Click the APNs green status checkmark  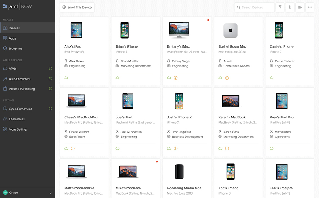[x=50, y=69]
